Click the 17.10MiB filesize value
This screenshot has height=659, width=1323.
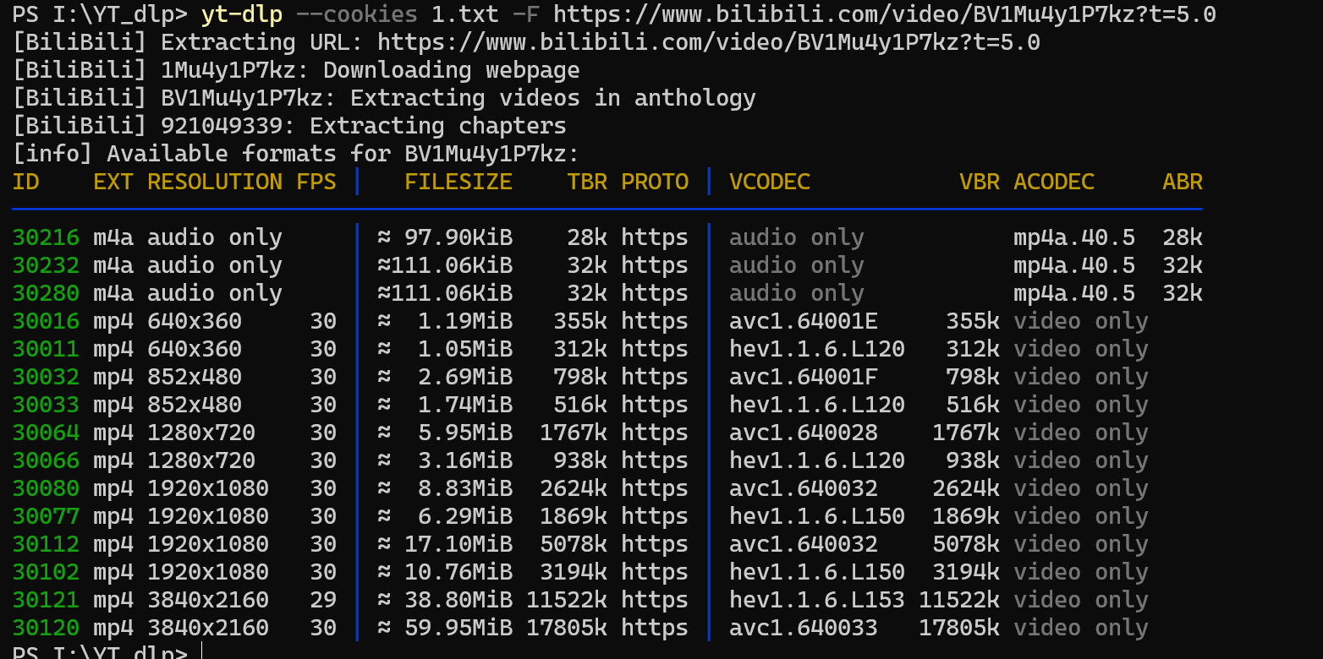point(458,544)
